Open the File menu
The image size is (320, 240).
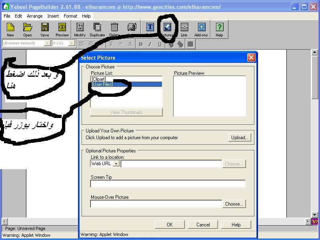click(7, 16)
